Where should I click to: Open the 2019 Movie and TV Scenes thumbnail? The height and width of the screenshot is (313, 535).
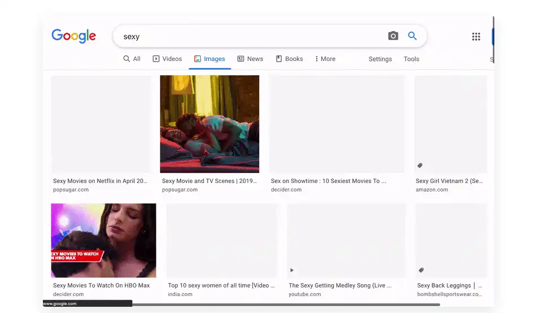click(x=209, y=124)
